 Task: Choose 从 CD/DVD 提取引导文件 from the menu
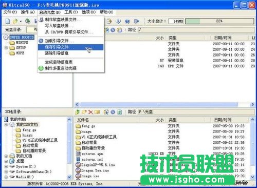pos(71,32)
